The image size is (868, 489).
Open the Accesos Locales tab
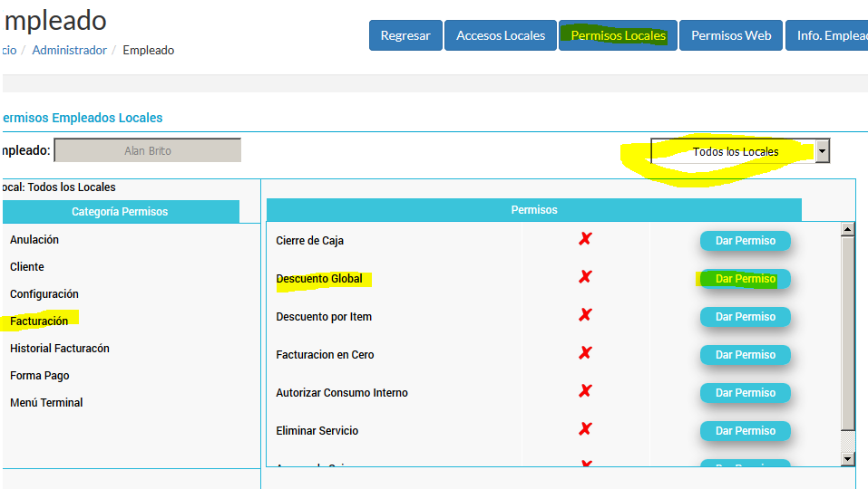(x=501, y=35)
